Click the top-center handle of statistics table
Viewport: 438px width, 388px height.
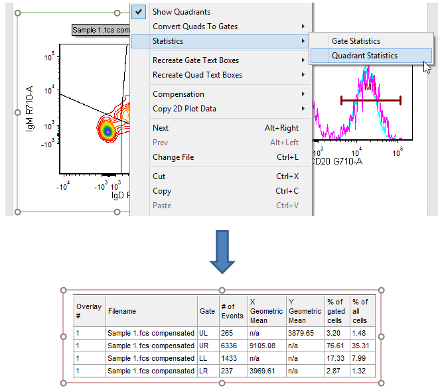point(221,290)
